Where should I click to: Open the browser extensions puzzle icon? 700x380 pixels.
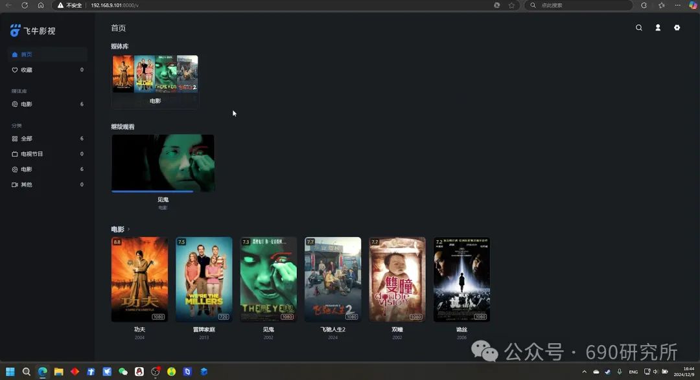[644, 5]
